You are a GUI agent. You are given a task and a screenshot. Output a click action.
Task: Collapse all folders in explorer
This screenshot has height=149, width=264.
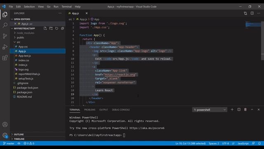click(62, 29)
